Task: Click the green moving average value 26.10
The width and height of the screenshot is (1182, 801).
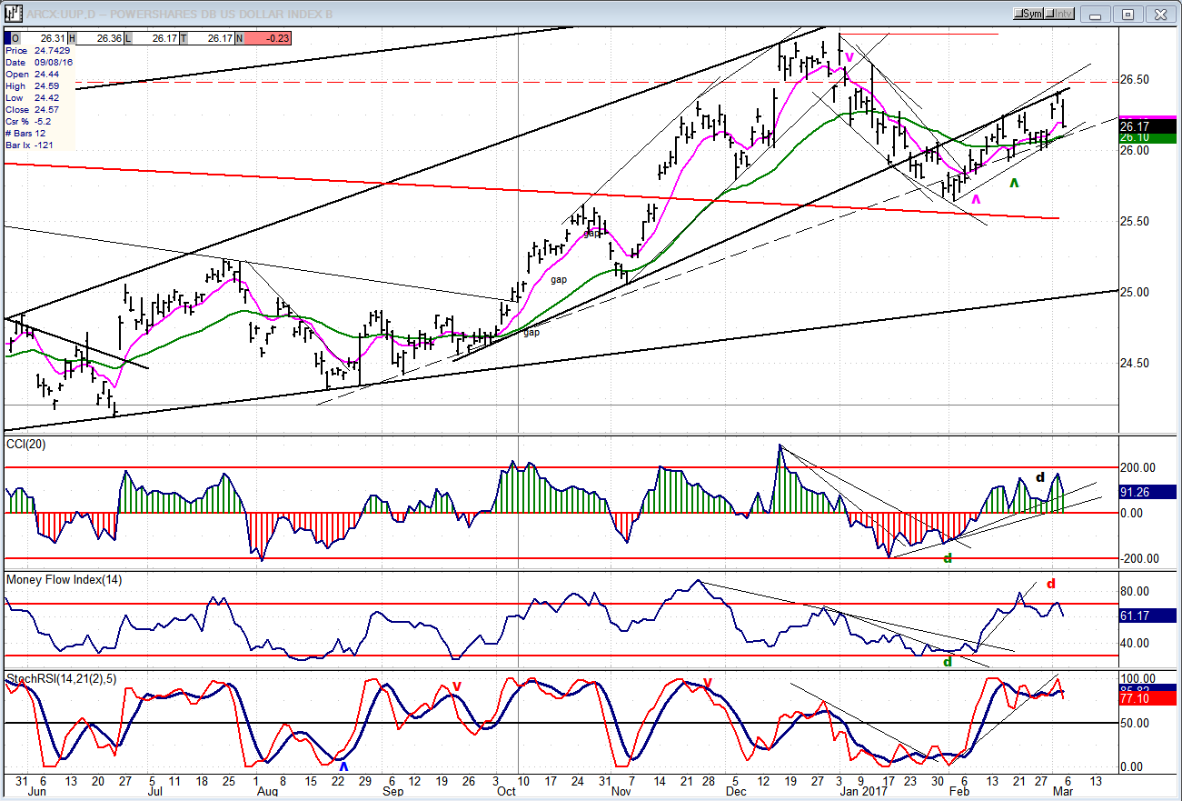Action: click(x=1147, y=137)
